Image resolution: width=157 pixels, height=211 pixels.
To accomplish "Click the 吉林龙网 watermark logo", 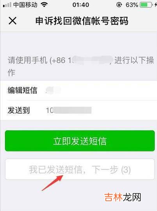I will click(x=123, y=197).
